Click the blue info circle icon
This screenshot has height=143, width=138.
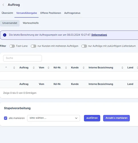pyautogui.click(x=5, y=35)
